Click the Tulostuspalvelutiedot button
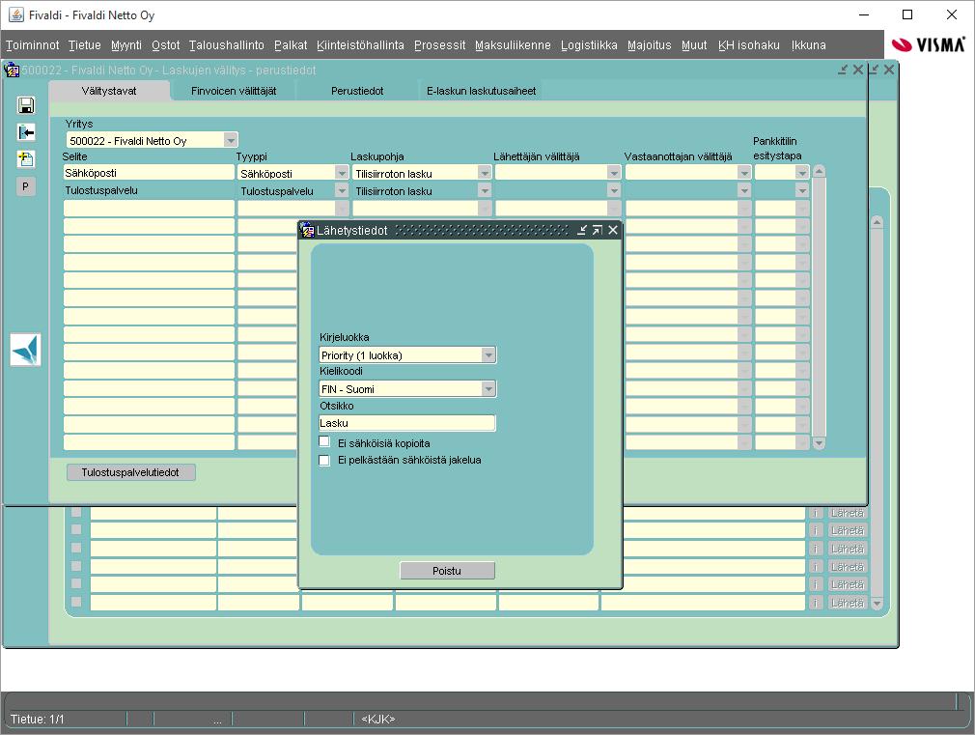The width and height of the screenshot is (975, 735). [130, 472]
